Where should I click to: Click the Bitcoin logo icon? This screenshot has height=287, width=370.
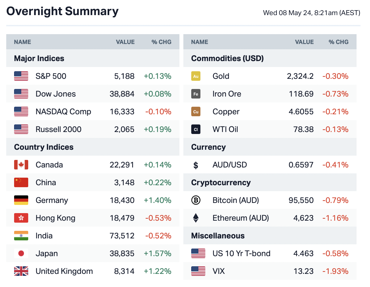click(x=196, y=200)
